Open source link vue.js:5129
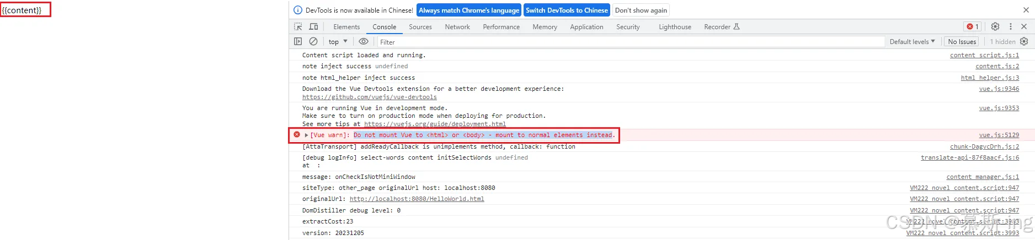 (999, 135)
